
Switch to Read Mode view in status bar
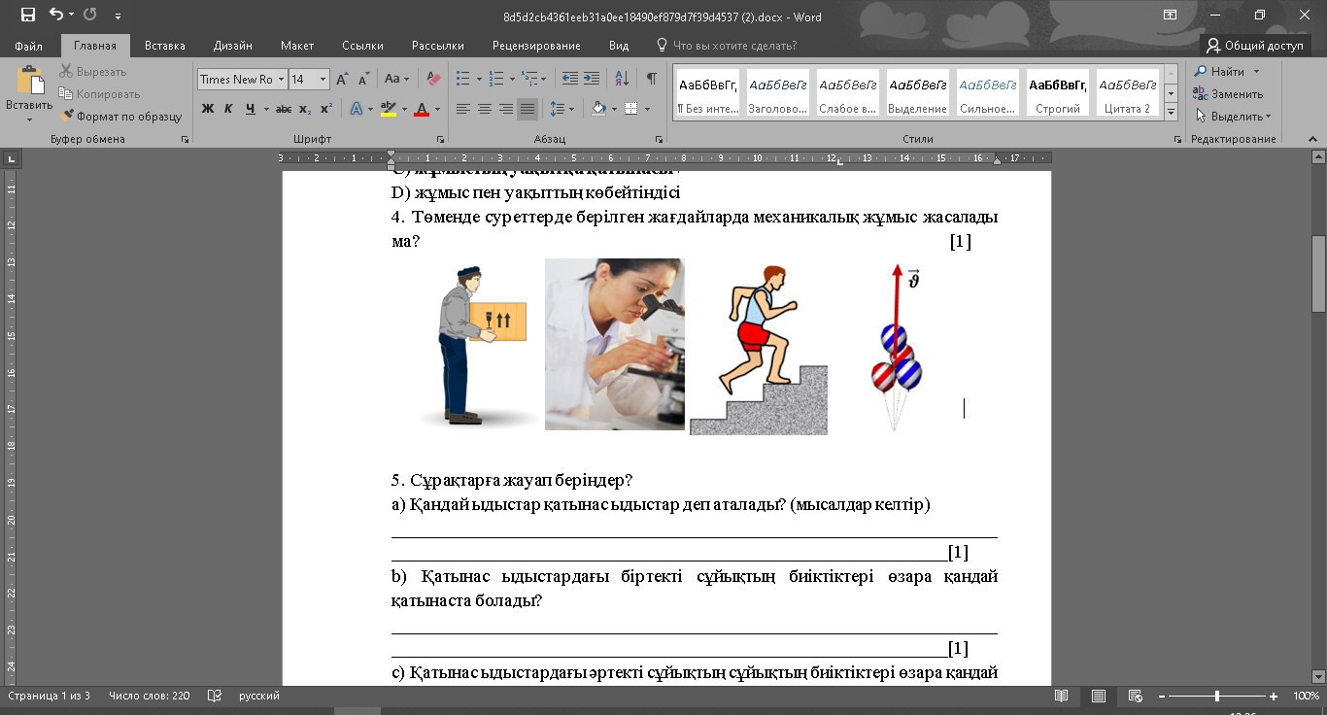(x=1062, y=696)
